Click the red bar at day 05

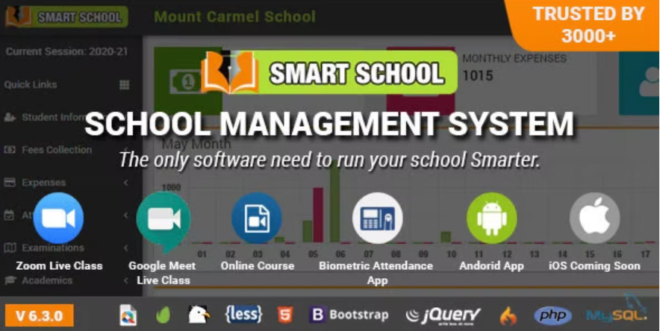(318, 215)
